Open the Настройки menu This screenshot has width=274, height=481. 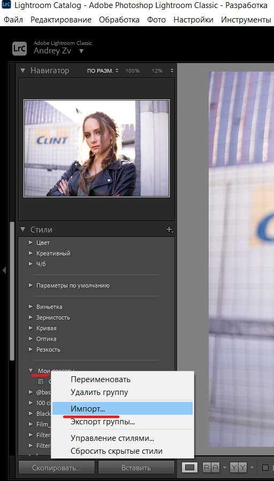pyautogui.click(x=194, y=20)
